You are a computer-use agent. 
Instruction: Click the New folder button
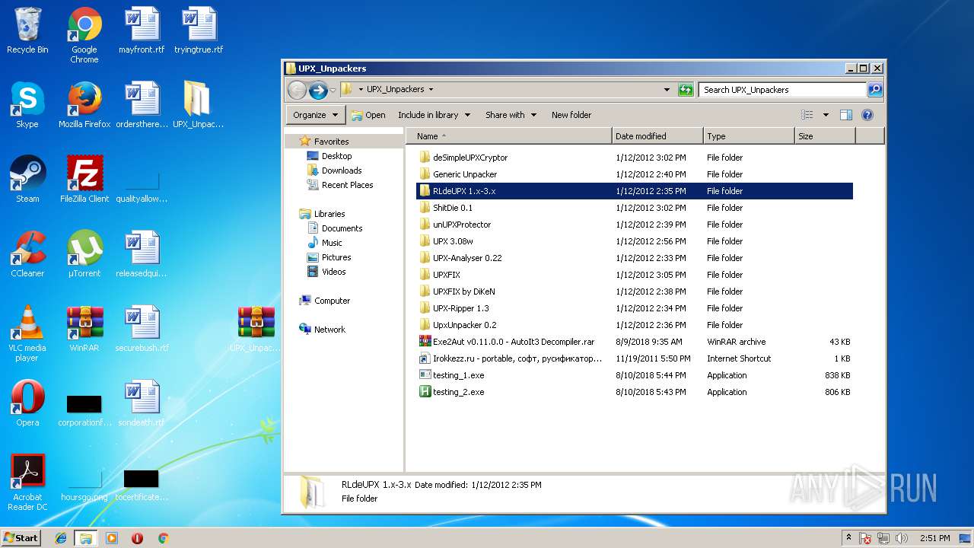point(571,115)
